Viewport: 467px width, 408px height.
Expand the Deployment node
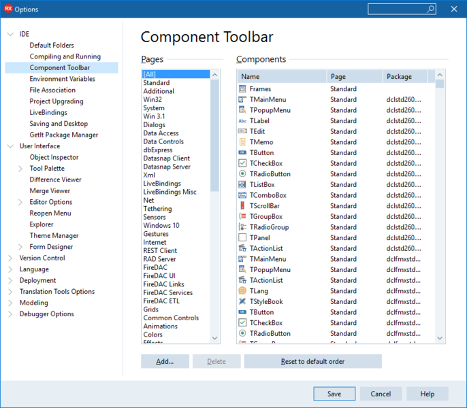click(10, 280)
